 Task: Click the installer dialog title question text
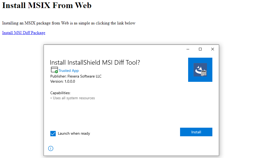[95, 63]
